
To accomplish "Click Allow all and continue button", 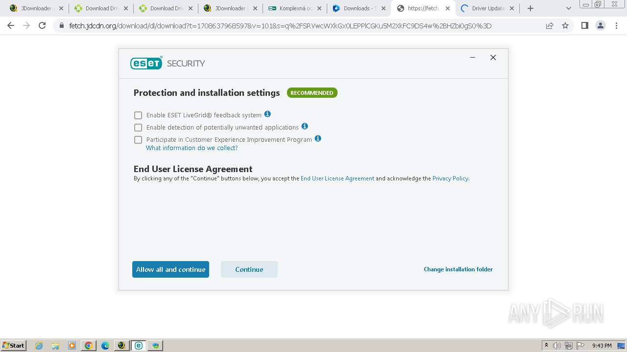I will point(170,269).
